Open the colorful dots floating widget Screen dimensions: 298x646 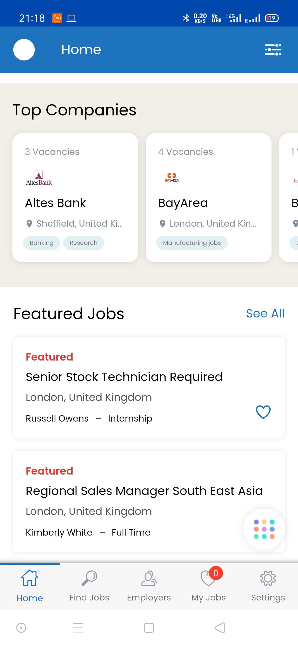(x=264, y=529)
